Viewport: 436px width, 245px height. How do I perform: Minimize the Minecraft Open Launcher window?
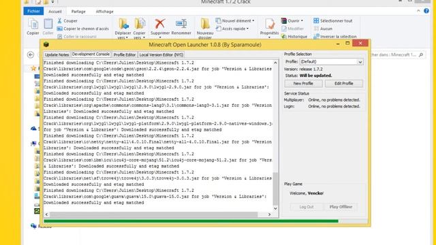point(338,44)
